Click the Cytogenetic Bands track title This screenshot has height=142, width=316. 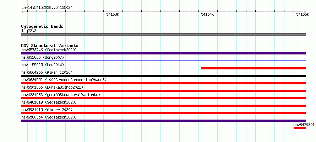pyautogui.click(x=42, y=26)
